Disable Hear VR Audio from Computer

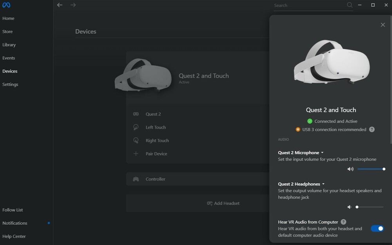[377, 229]
